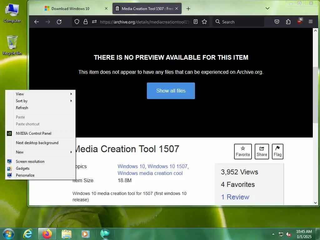Screen dimensions: 320x240
Task: Go back with Firefox back arrow
Action: pyautogui.click(x=37, y=22)
